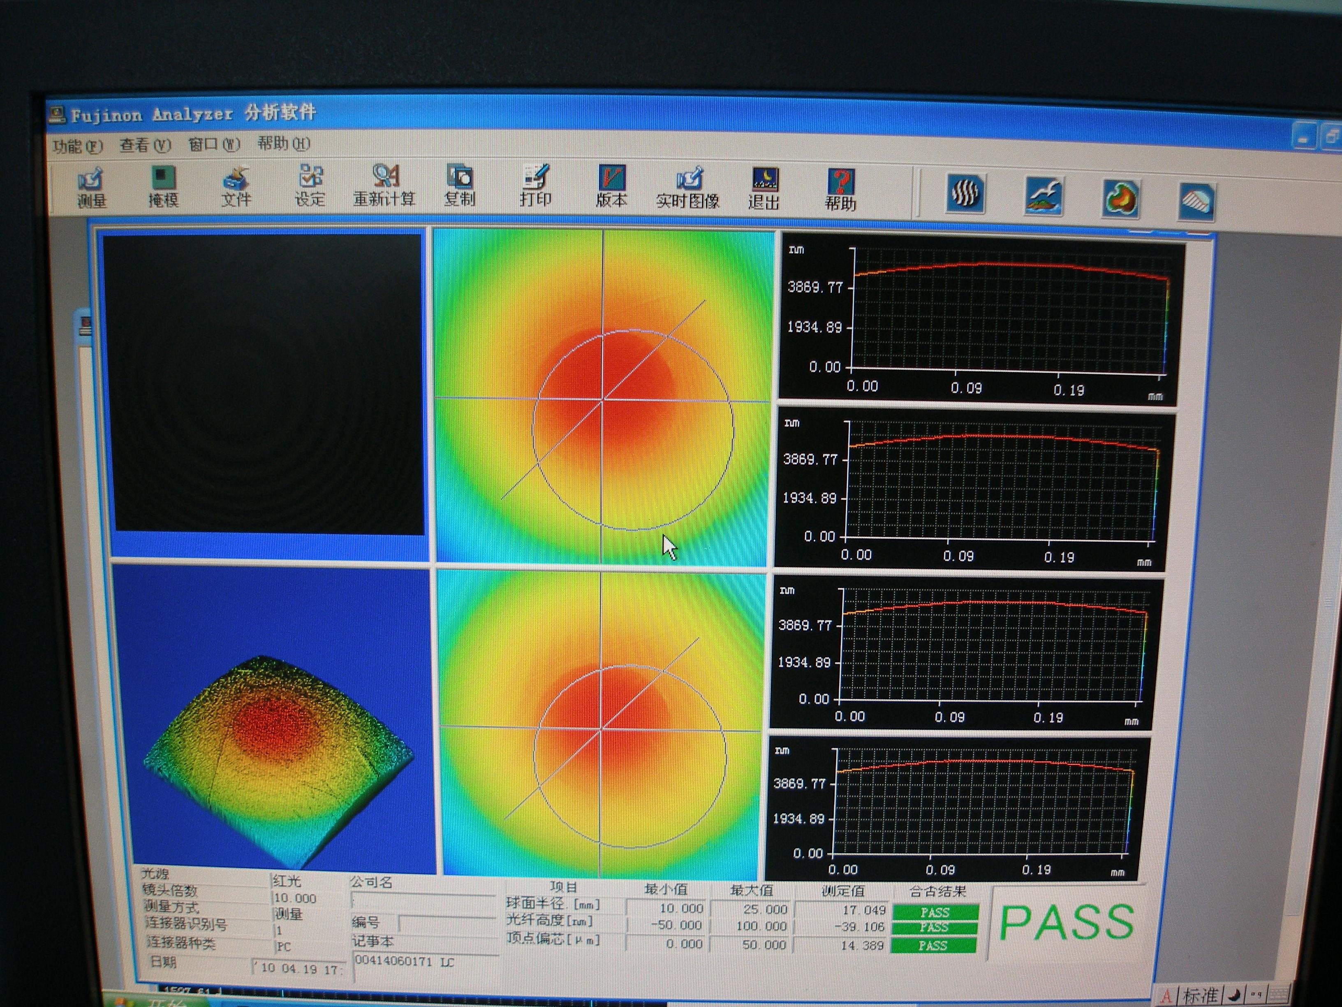
Task: Open the 功能(F) menu
Action: click(78, 146)
